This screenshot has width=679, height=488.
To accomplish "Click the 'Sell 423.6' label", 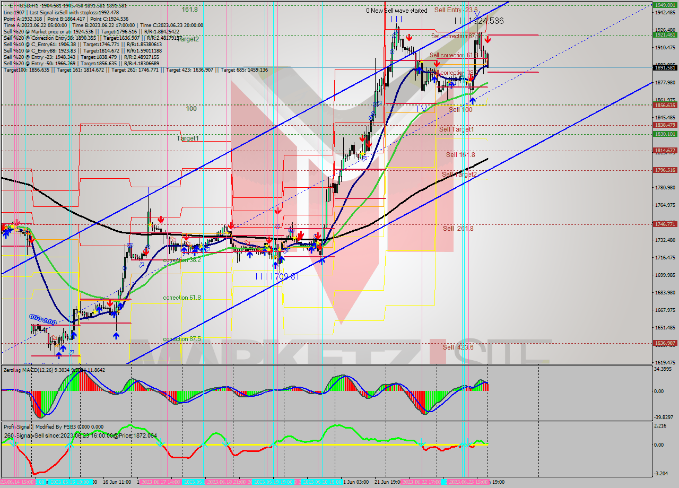I will point(458,347).
